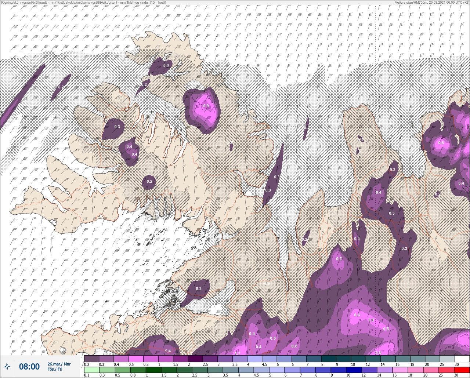Select the 14 violet swatch in bottom row
This screenshot has height=378, width=470.
385,370
